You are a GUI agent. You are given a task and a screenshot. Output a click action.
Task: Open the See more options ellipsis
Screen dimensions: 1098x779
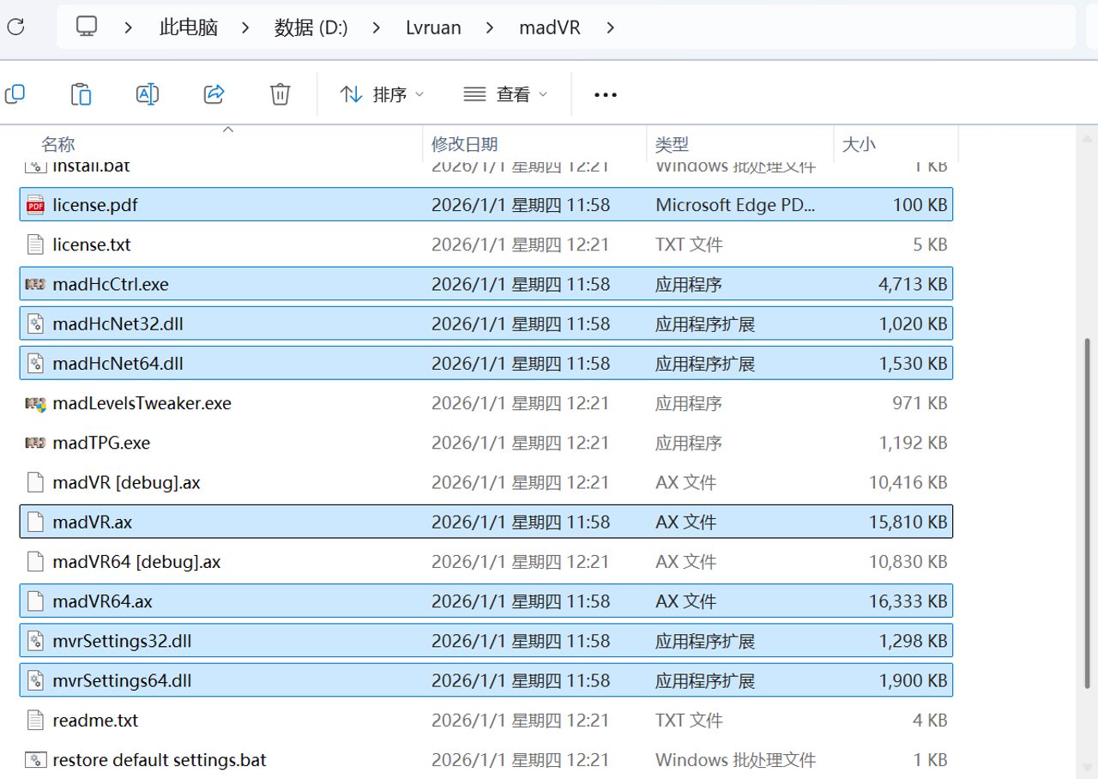point(606,95)
